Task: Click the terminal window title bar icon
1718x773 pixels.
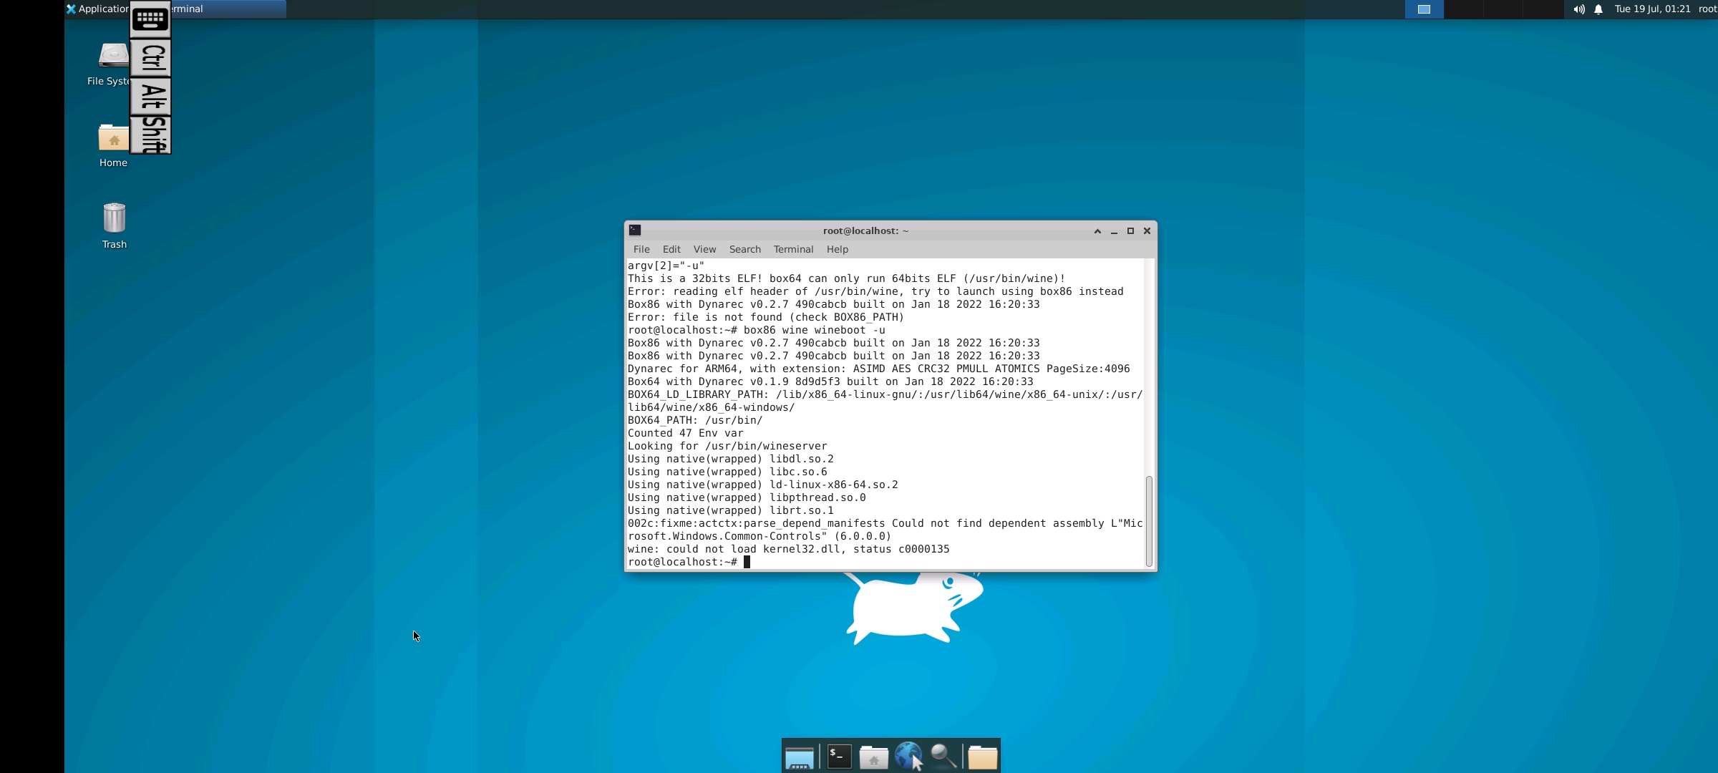Action: tap(635, 230)
